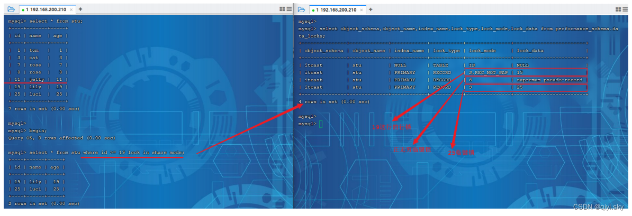Click the 'lock_type' column header
632x216 pixels.
(x=446, y=51)
